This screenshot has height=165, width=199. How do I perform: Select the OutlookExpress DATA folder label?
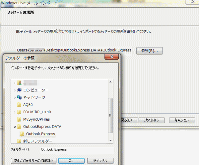42,127
